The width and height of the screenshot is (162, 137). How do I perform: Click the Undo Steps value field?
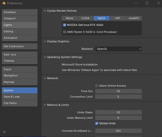point(118,112)
